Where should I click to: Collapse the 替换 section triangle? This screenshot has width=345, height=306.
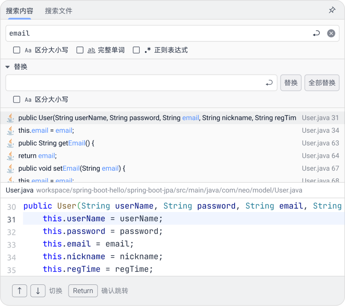(7, 67)
